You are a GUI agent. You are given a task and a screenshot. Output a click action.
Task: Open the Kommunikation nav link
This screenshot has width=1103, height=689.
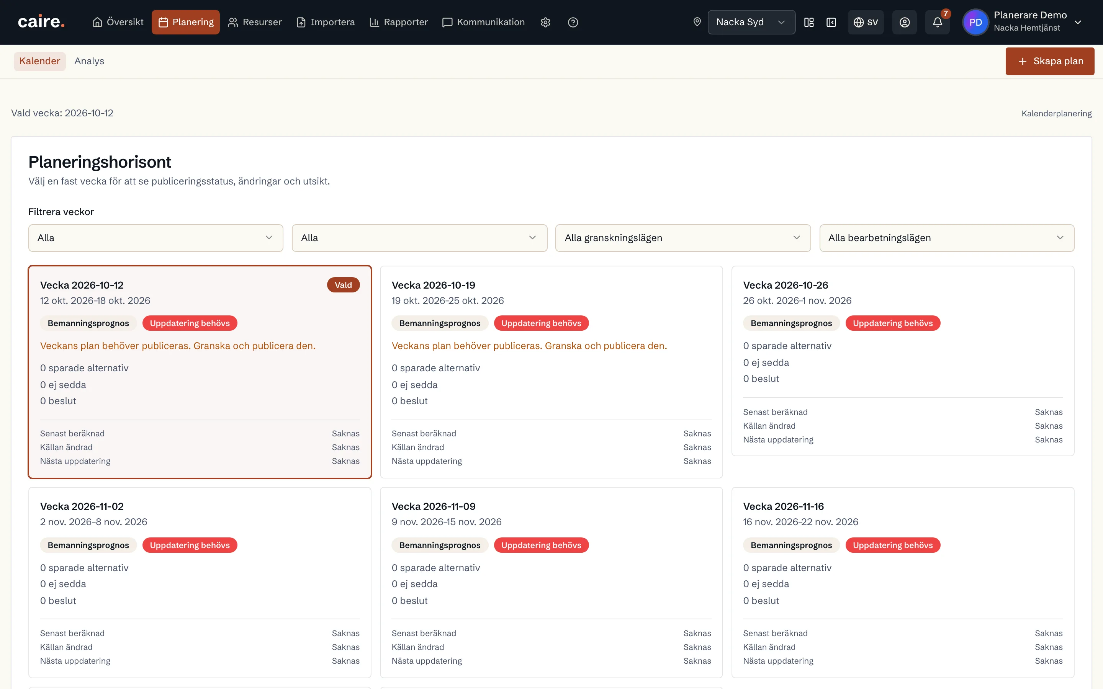pyautogui.click(x=484, y=22)
